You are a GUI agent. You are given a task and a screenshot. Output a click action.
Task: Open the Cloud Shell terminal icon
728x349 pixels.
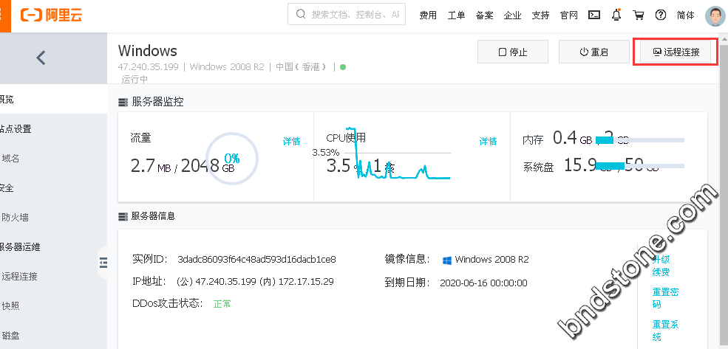tap(593, 15)
